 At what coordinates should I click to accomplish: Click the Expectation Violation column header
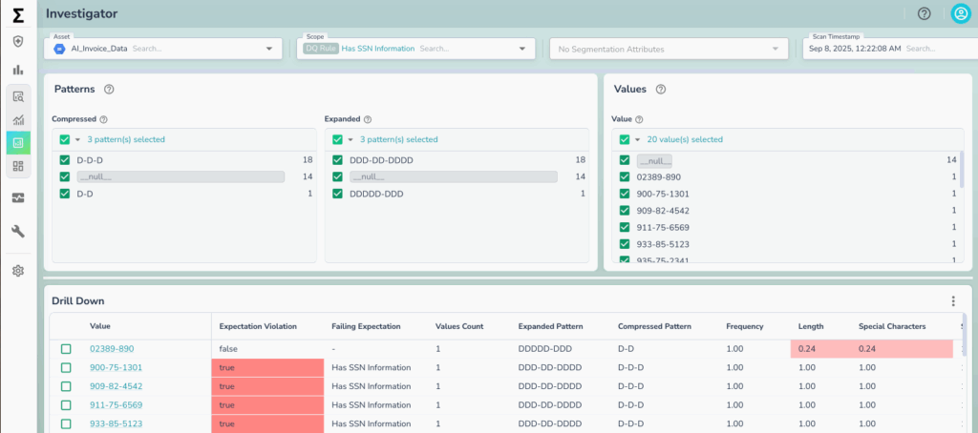[x=258, y=326]
